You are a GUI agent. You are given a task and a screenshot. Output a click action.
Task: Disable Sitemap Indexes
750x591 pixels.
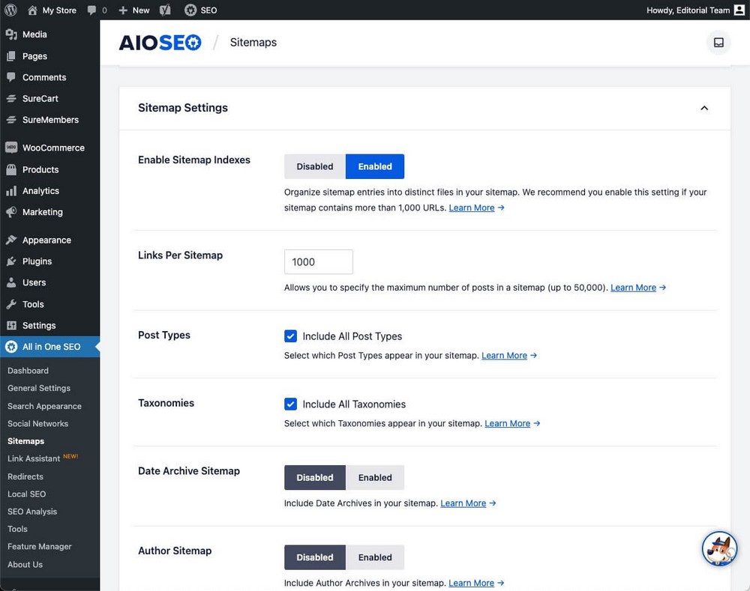tap(315, 166)
